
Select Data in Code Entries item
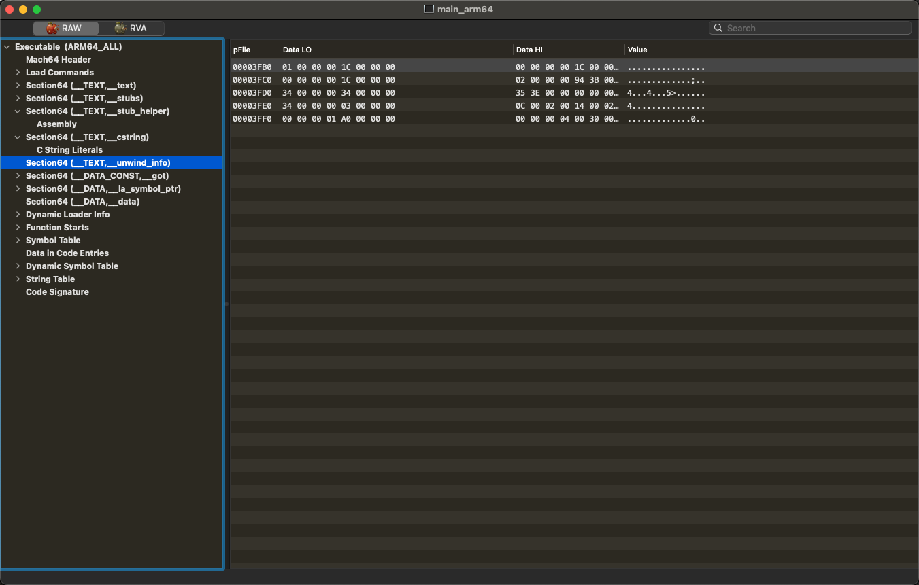[67, 253]
